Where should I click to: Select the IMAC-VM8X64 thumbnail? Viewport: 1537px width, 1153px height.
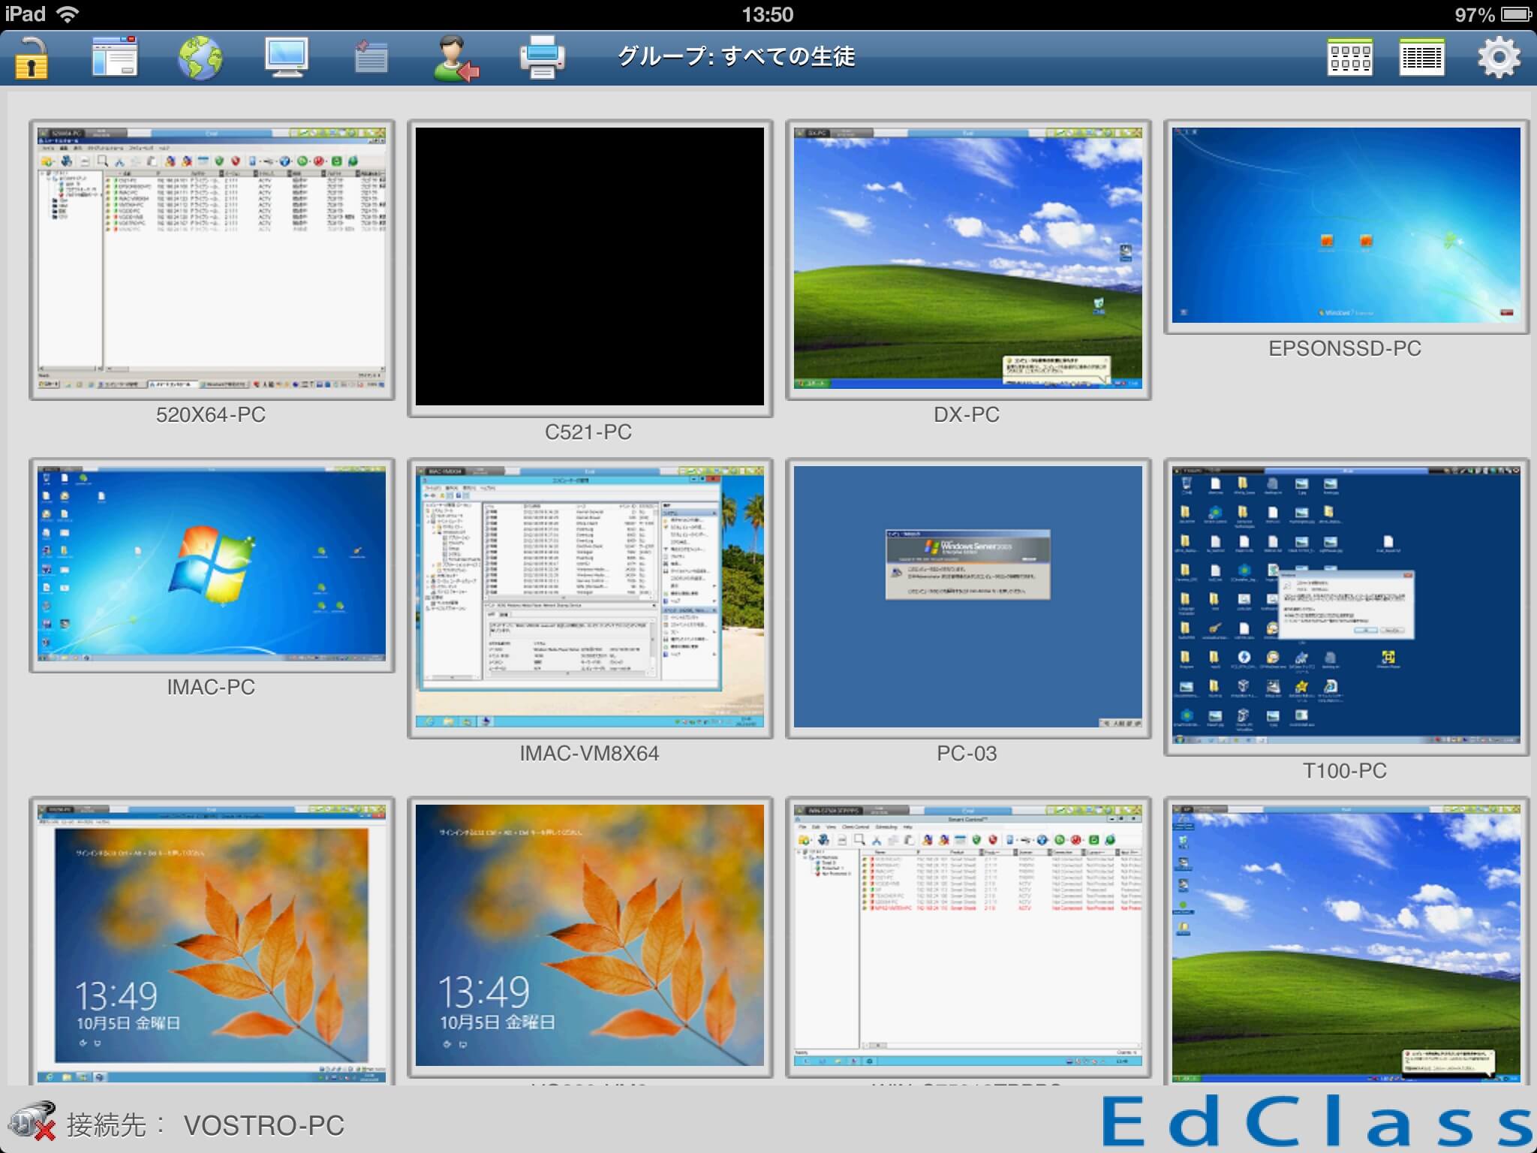(x=590, y=598)
